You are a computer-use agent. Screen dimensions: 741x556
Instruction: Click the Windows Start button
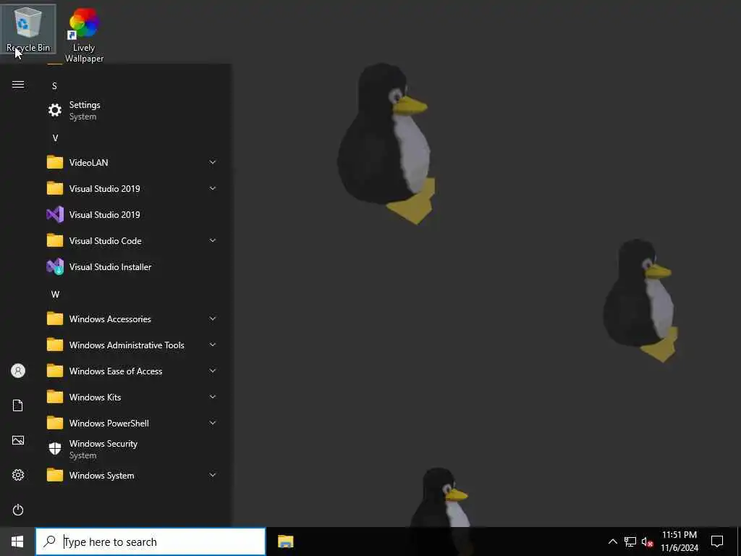coord(17,542)
